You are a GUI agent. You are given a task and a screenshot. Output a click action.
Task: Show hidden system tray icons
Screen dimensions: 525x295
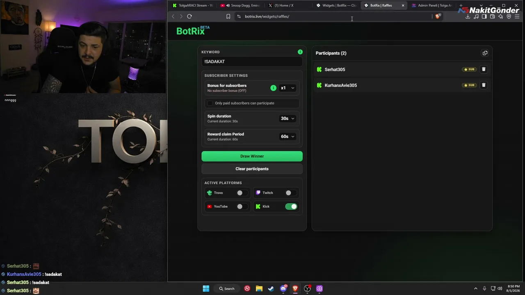pos(476,288)
